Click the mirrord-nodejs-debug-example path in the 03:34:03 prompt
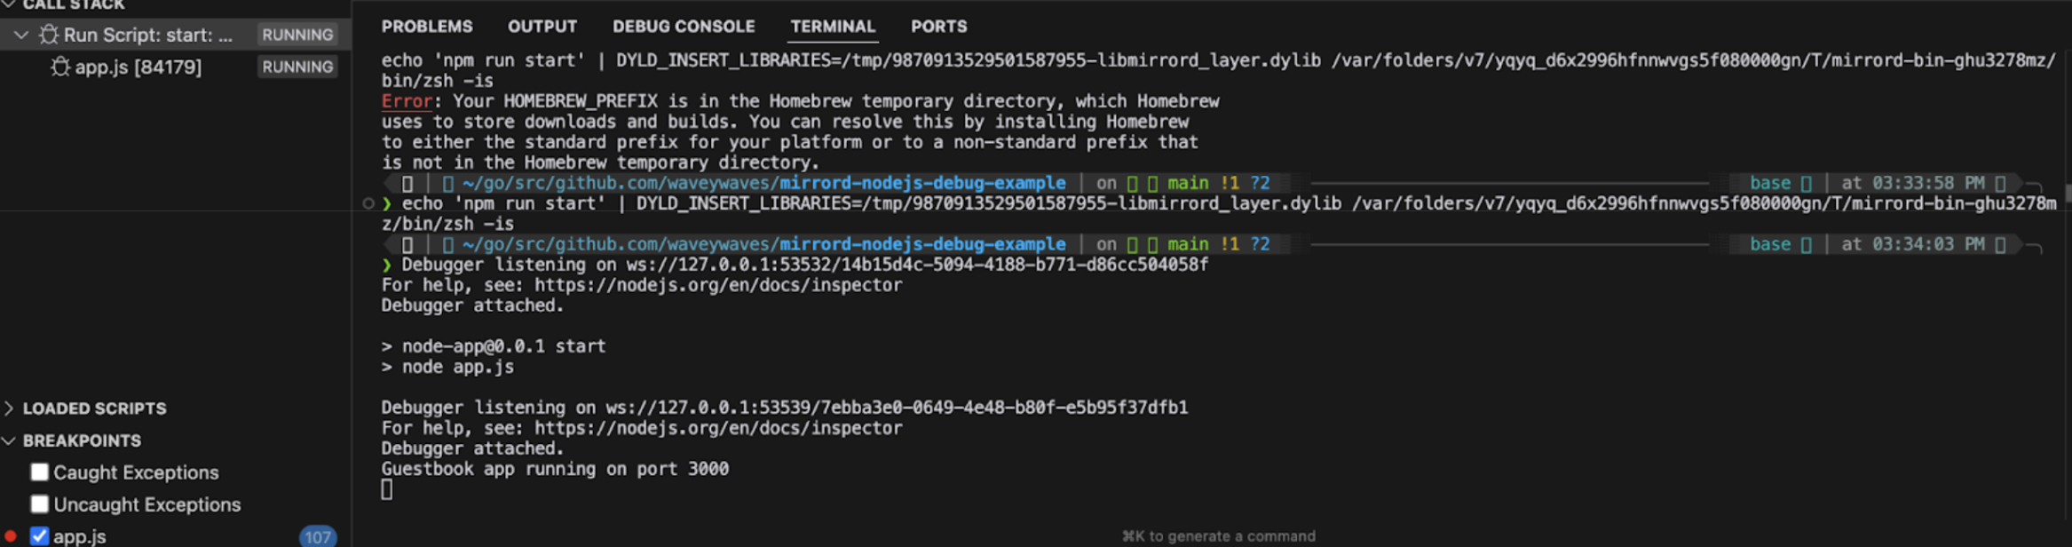The height and width of the screenshot is (547, 2072). point(922,244)
